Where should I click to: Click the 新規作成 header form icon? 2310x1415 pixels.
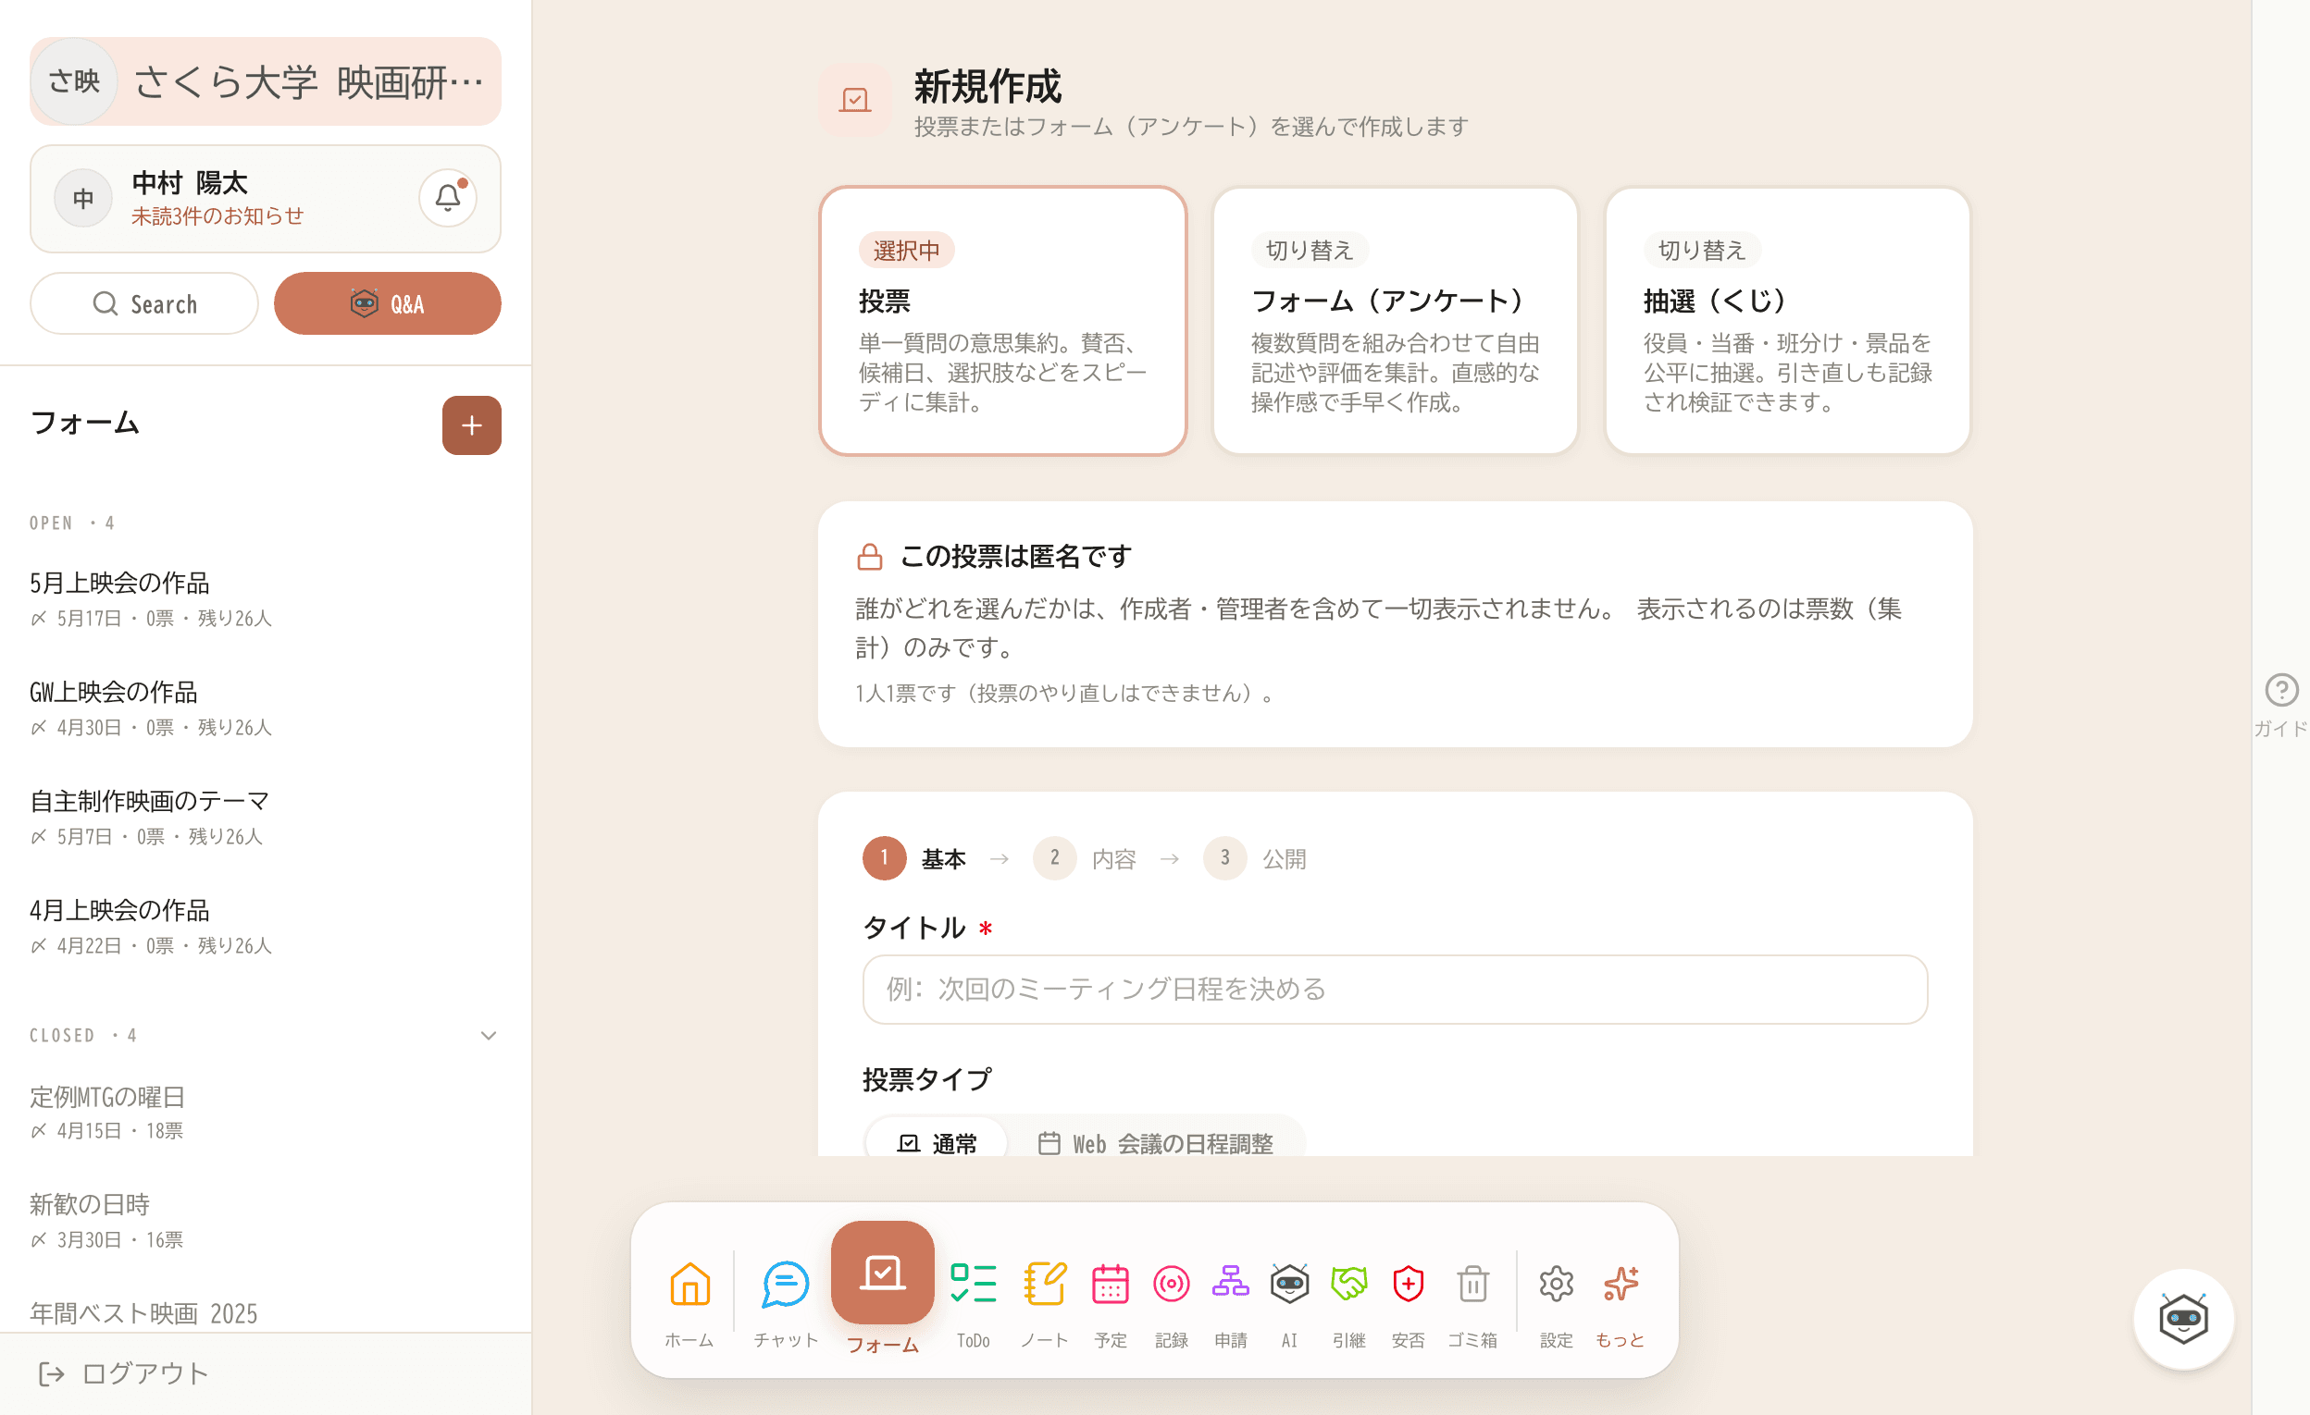pos(854,100)
